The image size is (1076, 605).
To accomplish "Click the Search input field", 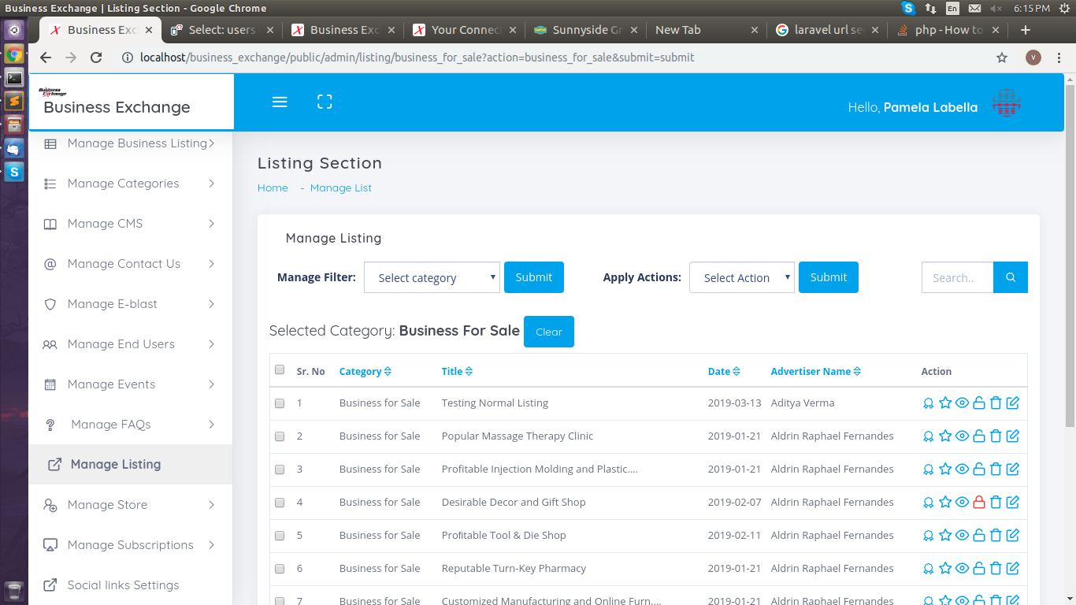I will [x=957, y=277].
